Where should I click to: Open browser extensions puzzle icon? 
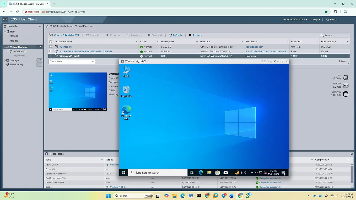tap(336, 12)
